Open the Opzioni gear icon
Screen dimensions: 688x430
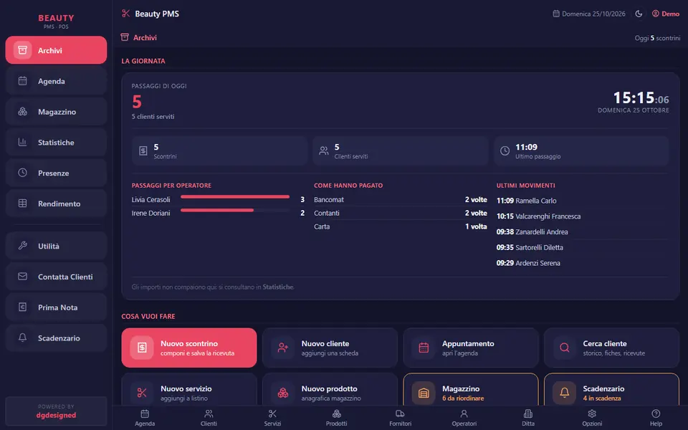point(592,414)
